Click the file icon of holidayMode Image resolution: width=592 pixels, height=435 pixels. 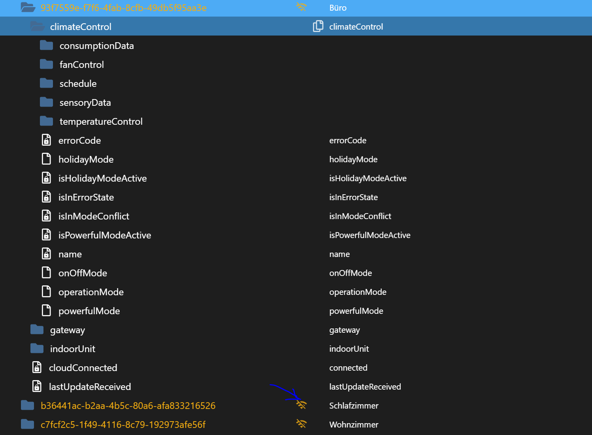(x=46, y=159)
